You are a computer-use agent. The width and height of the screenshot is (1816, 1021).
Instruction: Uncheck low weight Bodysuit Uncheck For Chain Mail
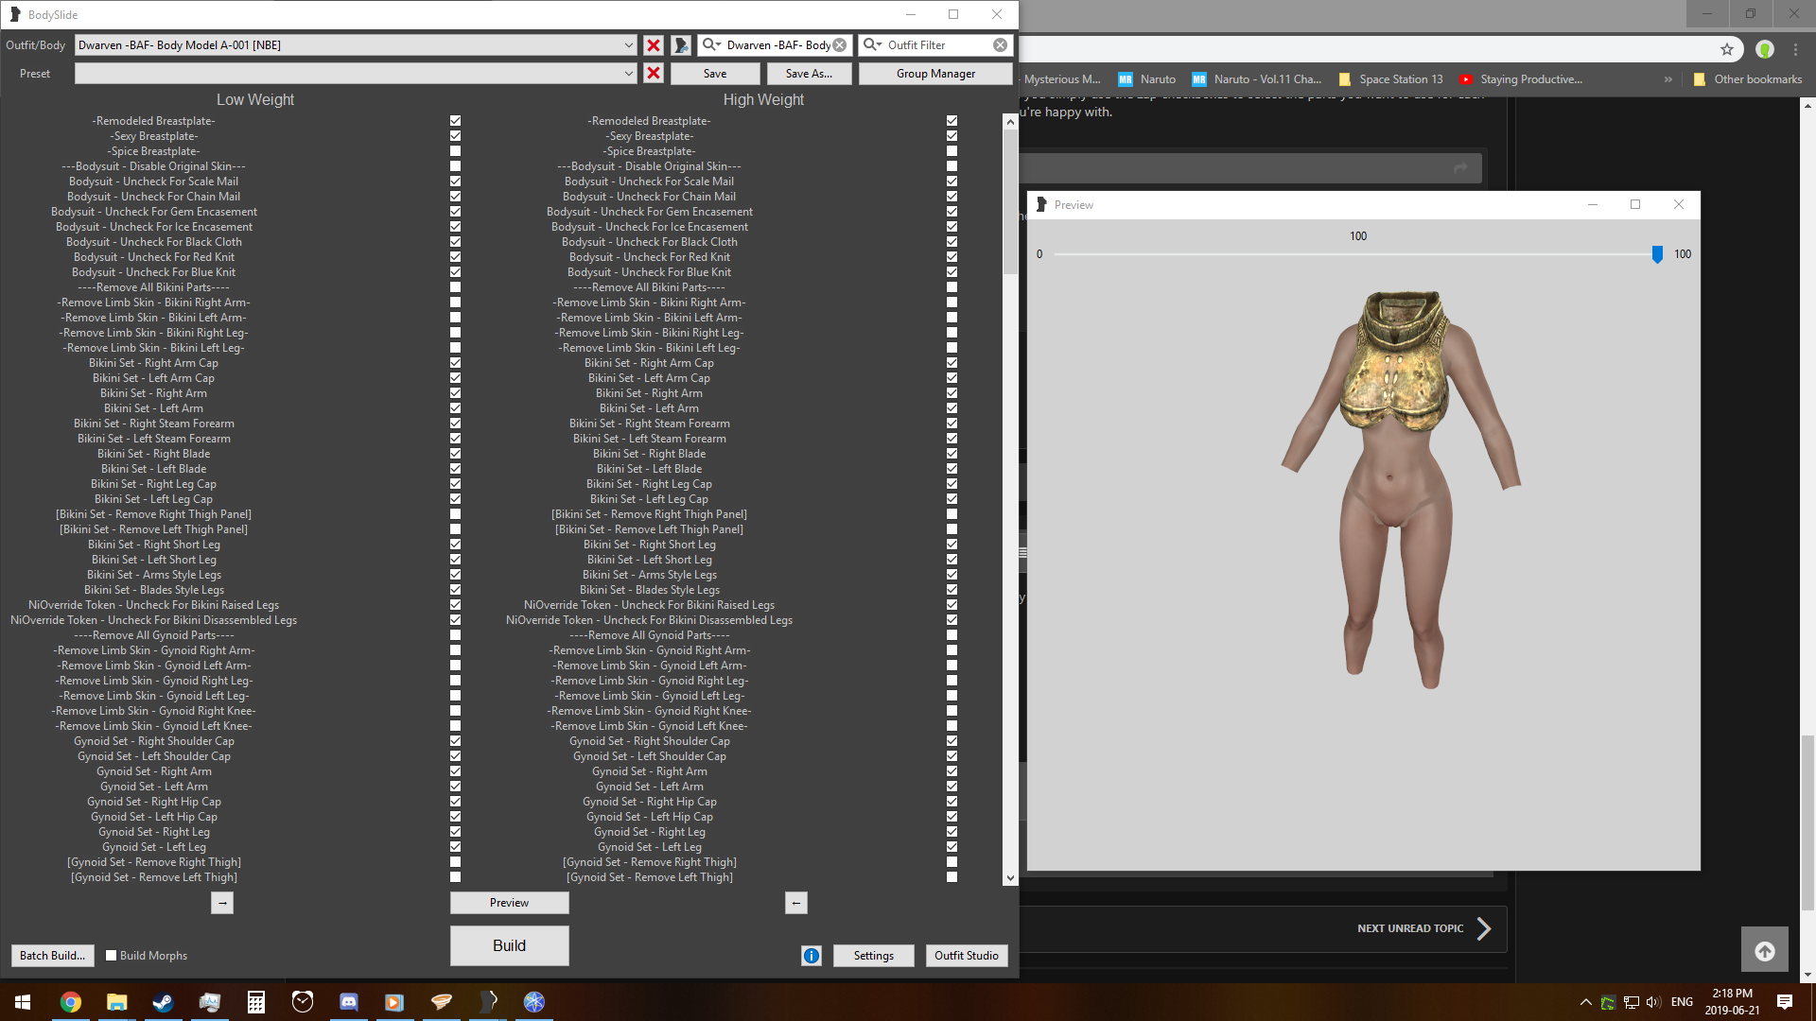(x=455, y=197)
